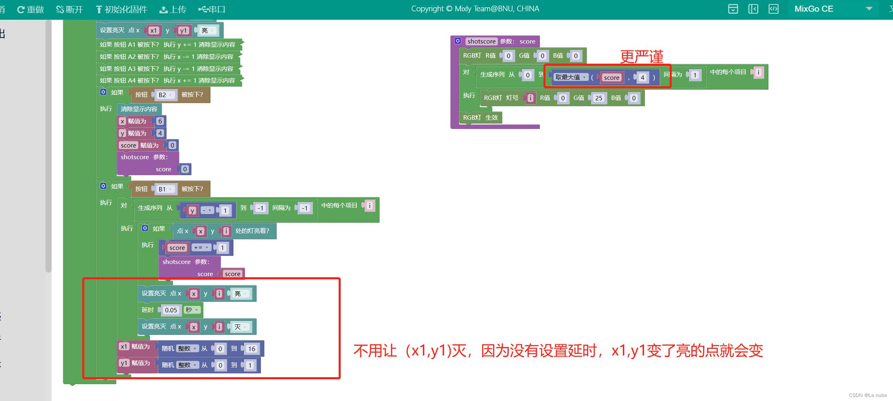
Task: Click the bottom panel layout icon
Action: coord(733,9)
